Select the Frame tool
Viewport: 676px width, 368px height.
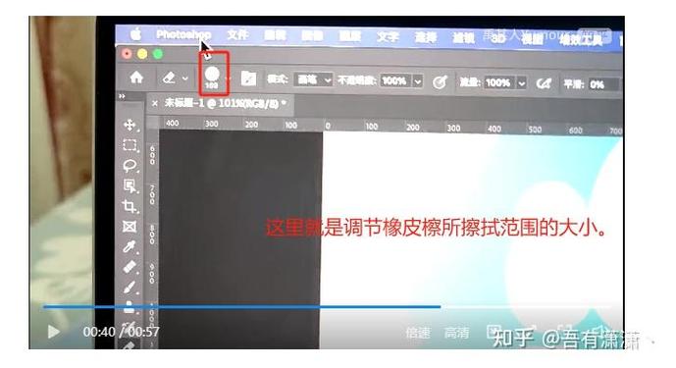pos(130,227)
